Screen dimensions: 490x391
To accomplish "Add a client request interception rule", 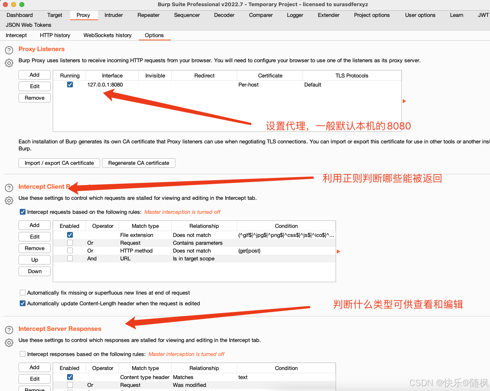I will coord(34,225).
